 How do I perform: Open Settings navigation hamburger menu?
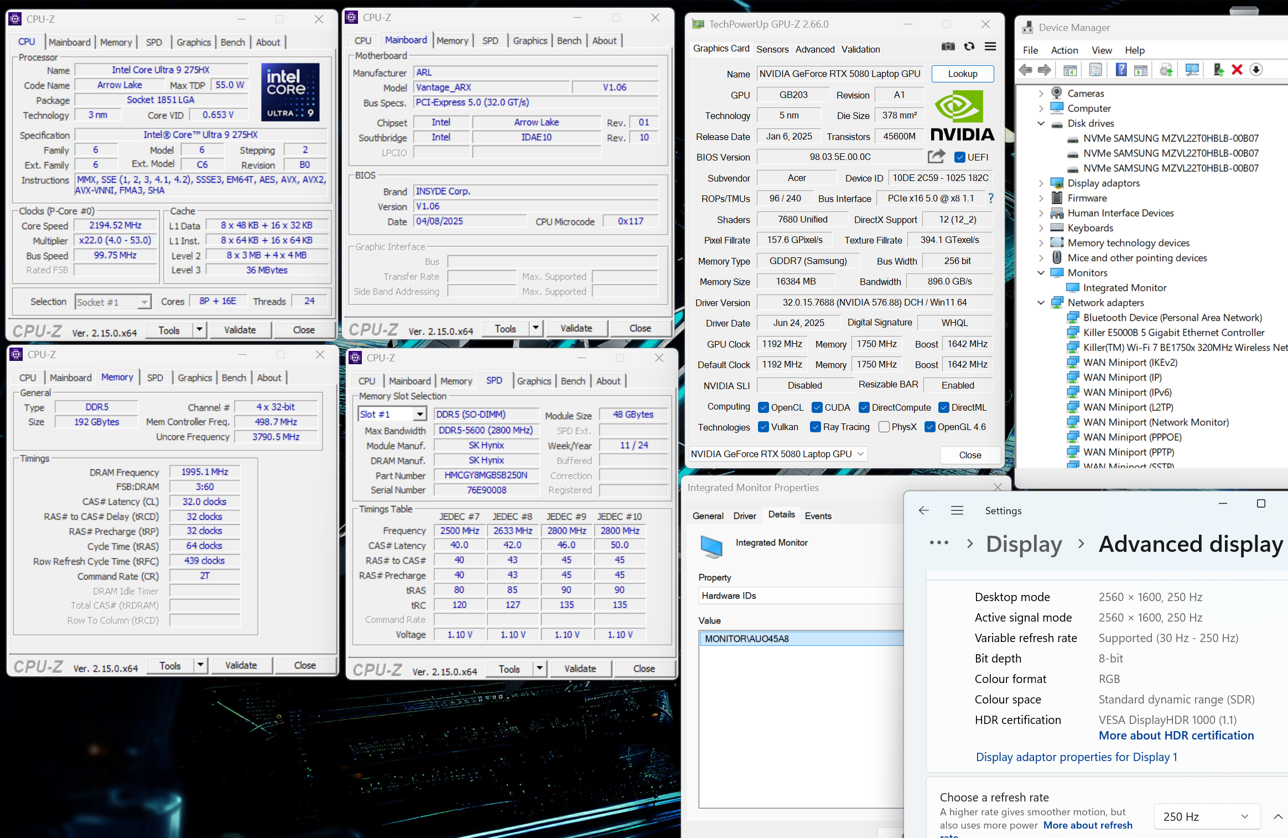957,510
